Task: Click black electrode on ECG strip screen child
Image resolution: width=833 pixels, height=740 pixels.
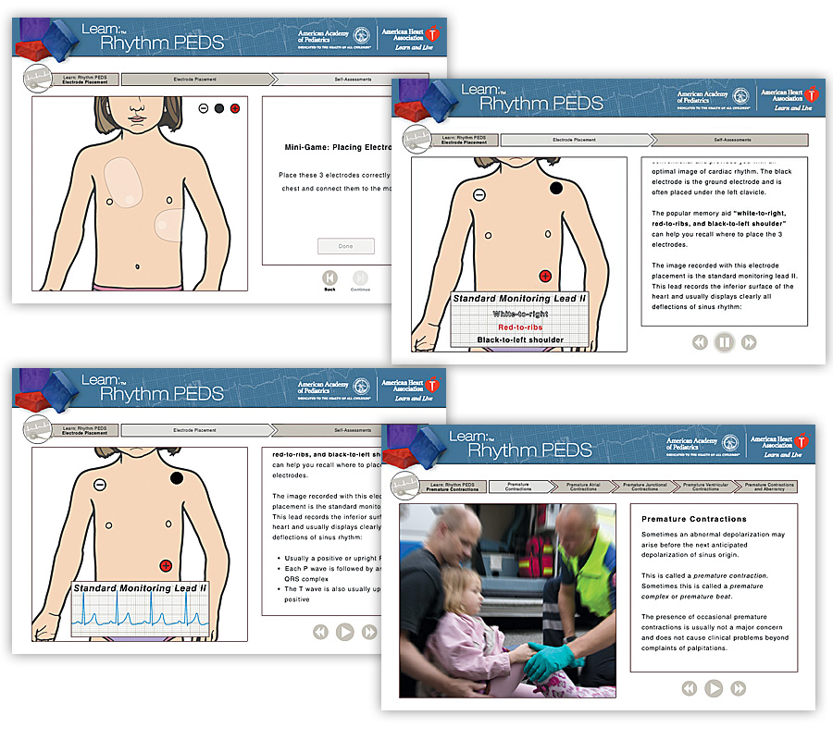Action: pyautogui.click(x=177, y=477)
